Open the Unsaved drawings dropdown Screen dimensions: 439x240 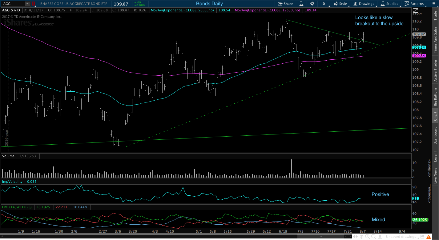click(401, 237)
